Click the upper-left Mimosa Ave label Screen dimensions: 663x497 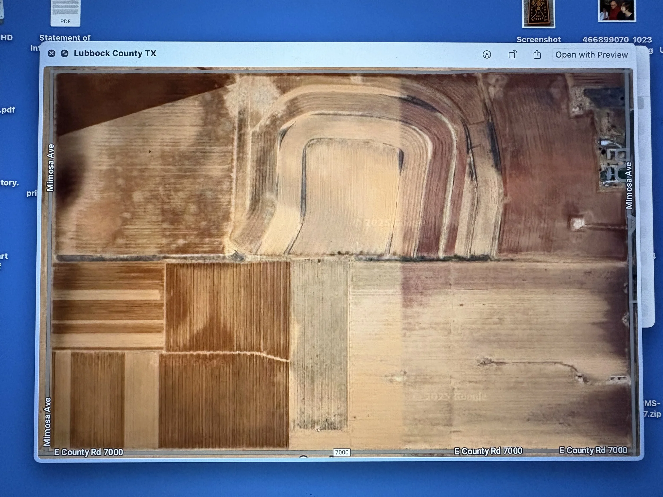(50, 168)
